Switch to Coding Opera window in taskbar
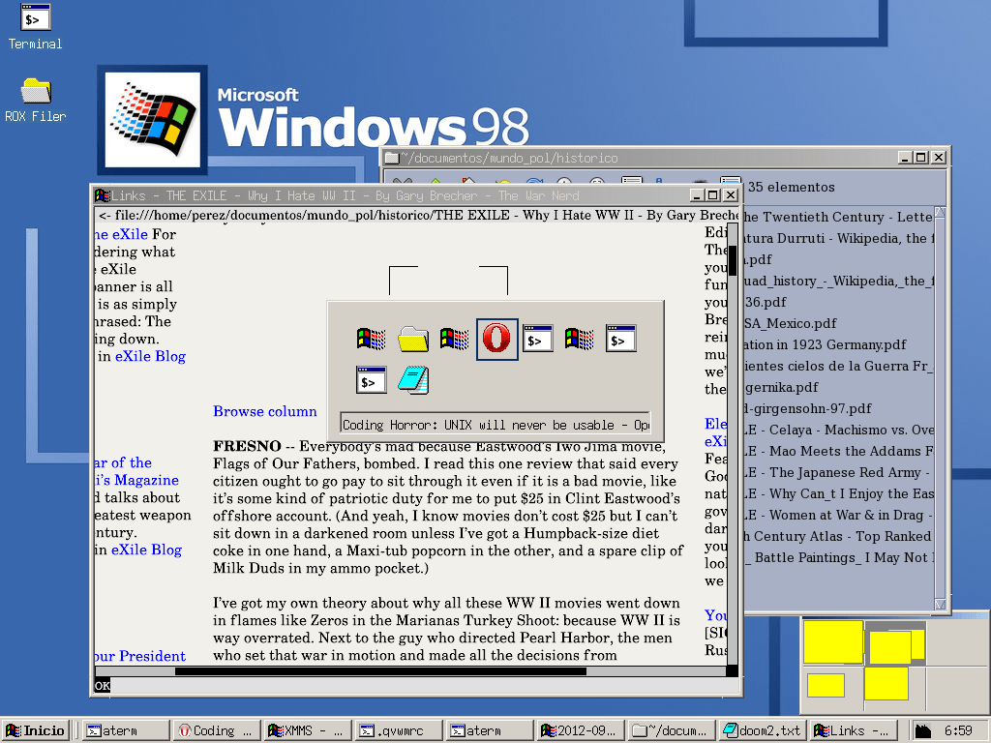This screenshot has width=991, height=743. click(216, 730)
